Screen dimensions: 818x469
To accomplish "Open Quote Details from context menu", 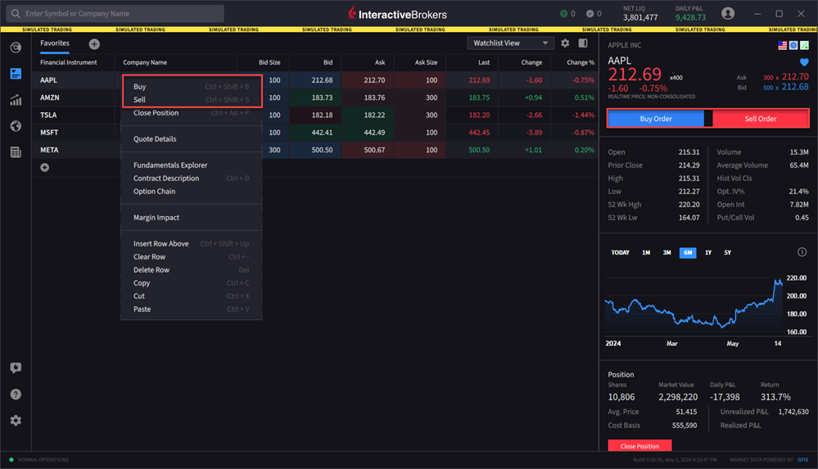I will [191, 139].
